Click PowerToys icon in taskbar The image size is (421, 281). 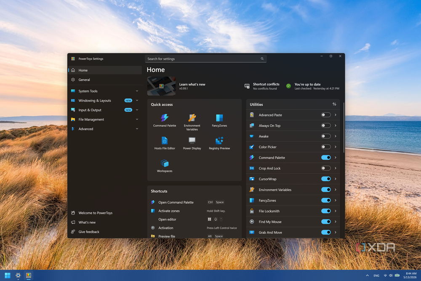pyautogui.click(x=29, y=276)
